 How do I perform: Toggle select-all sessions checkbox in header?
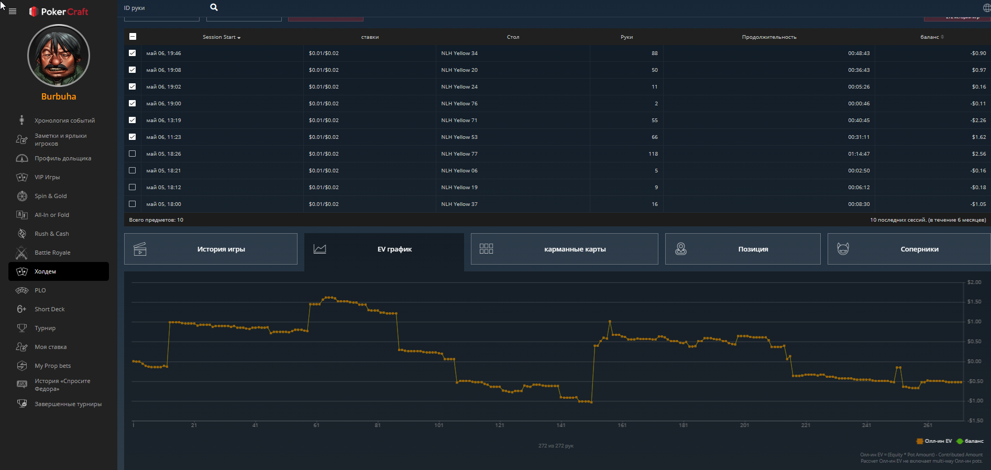(x=133, y=37)
